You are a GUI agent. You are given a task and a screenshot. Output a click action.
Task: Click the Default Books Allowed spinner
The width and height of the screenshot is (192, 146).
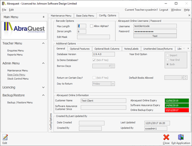tap(185, 77)
